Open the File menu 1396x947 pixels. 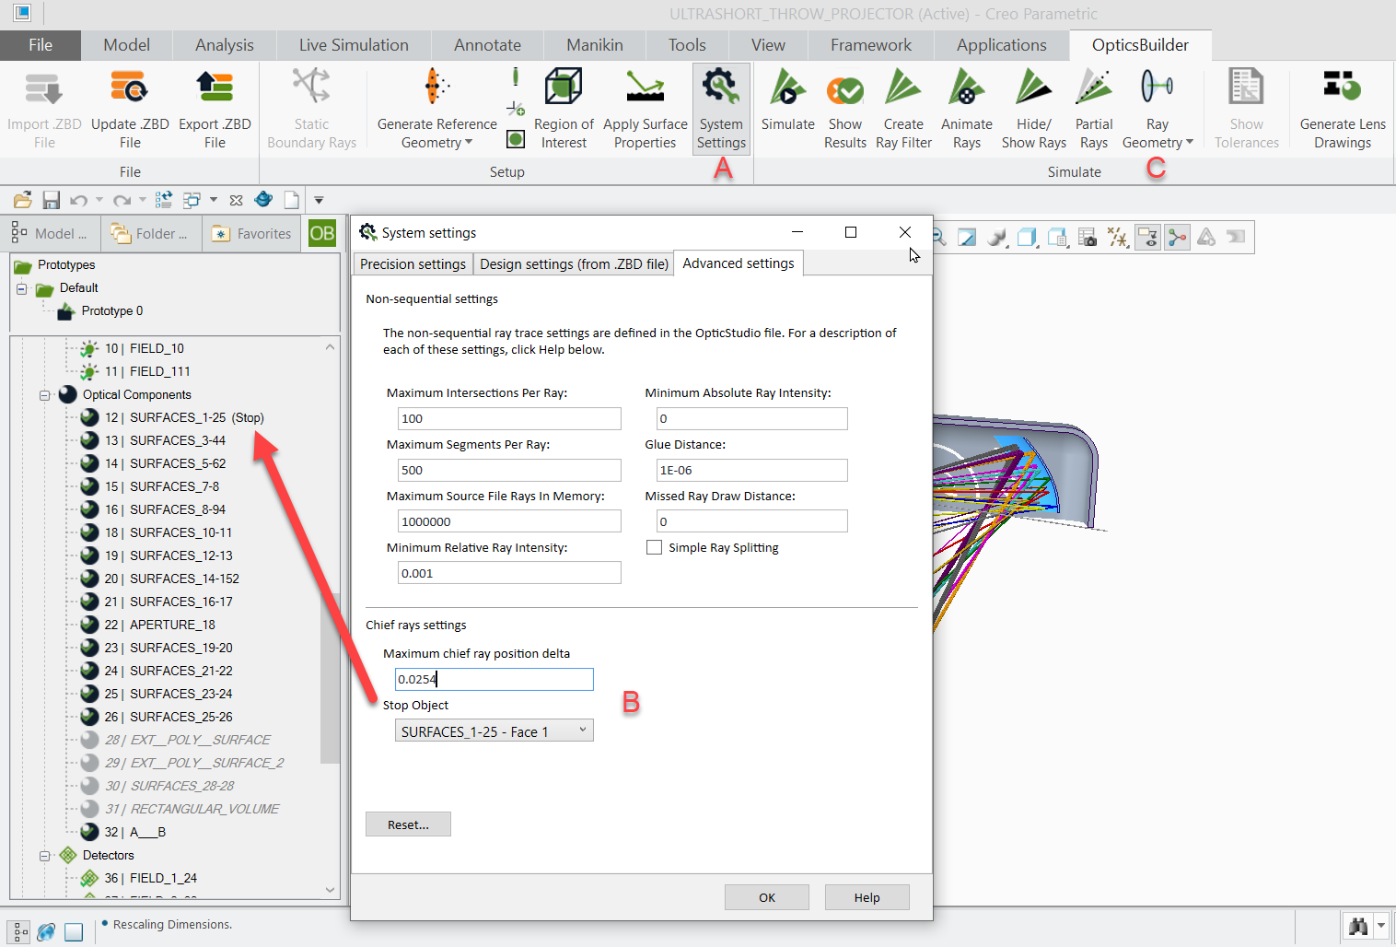coord(41,45)
